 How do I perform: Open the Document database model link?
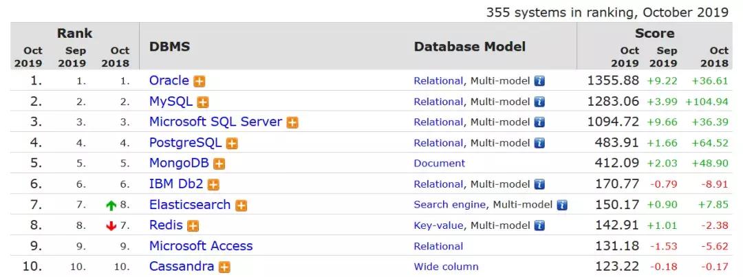click(x=439, y=164)
